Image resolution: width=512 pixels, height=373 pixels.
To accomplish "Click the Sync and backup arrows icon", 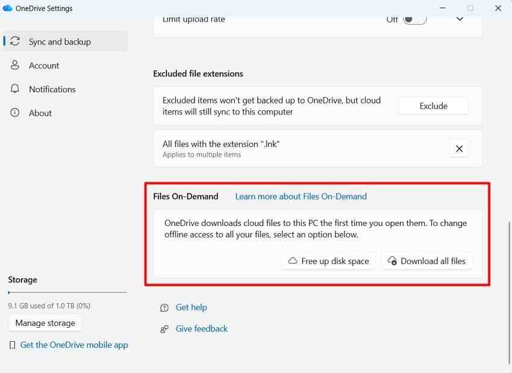I will click(x=15, y=41).
